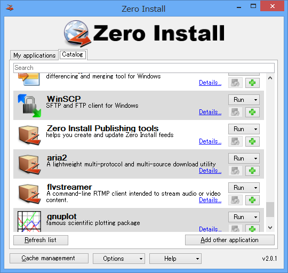Open Details link for the differencing tool
This screenshot has height=273, width=288.
210,83
